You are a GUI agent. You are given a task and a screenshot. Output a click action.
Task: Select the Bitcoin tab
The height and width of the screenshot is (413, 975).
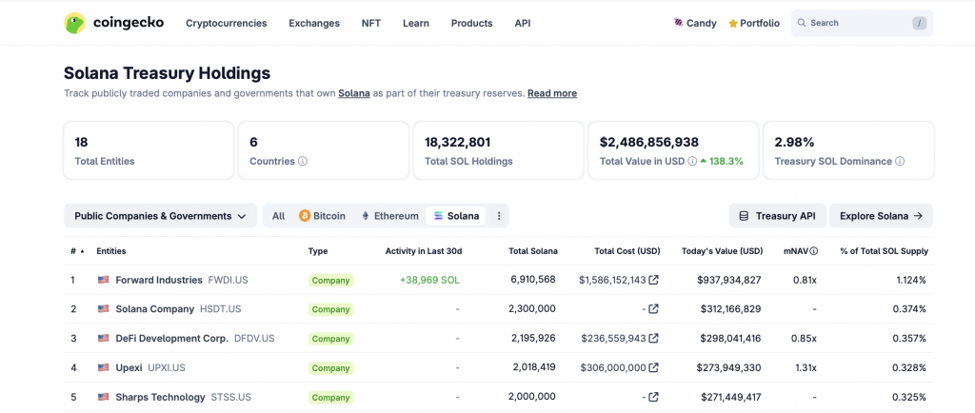pos(322,216)
